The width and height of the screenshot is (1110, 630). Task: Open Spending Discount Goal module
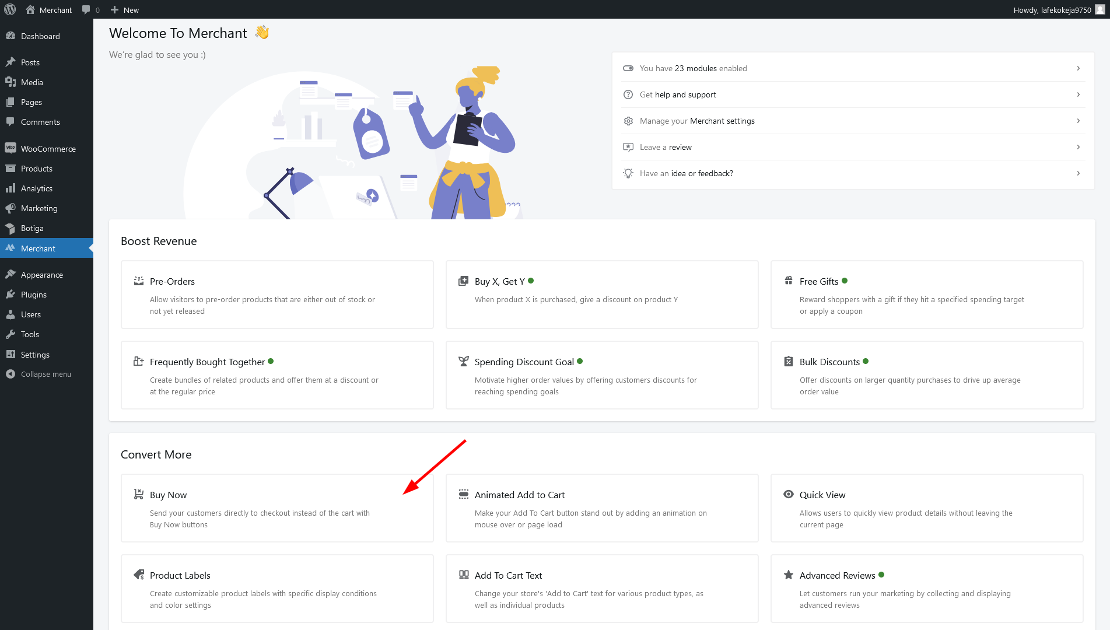click(602, 375)
